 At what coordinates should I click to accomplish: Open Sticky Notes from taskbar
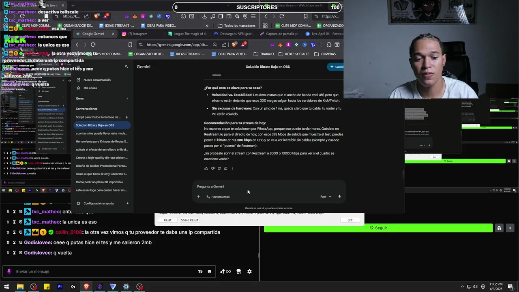coord(47,287)
